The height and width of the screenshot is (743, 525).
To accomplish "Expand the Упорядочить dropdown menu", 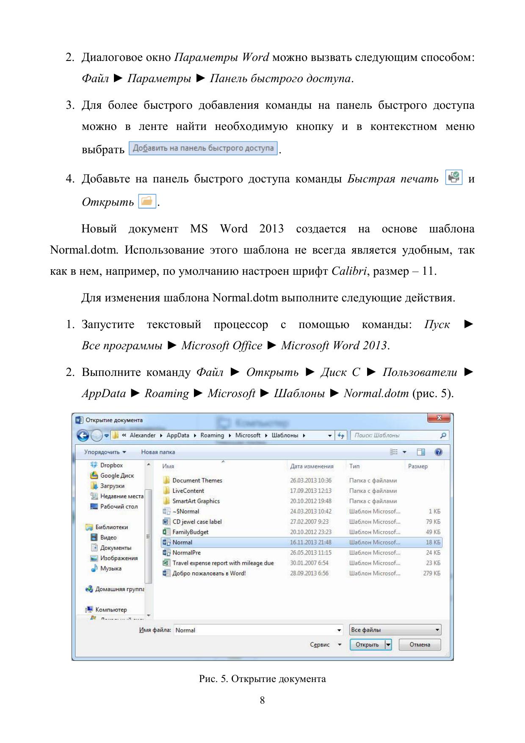I will [x=105, y=452].
